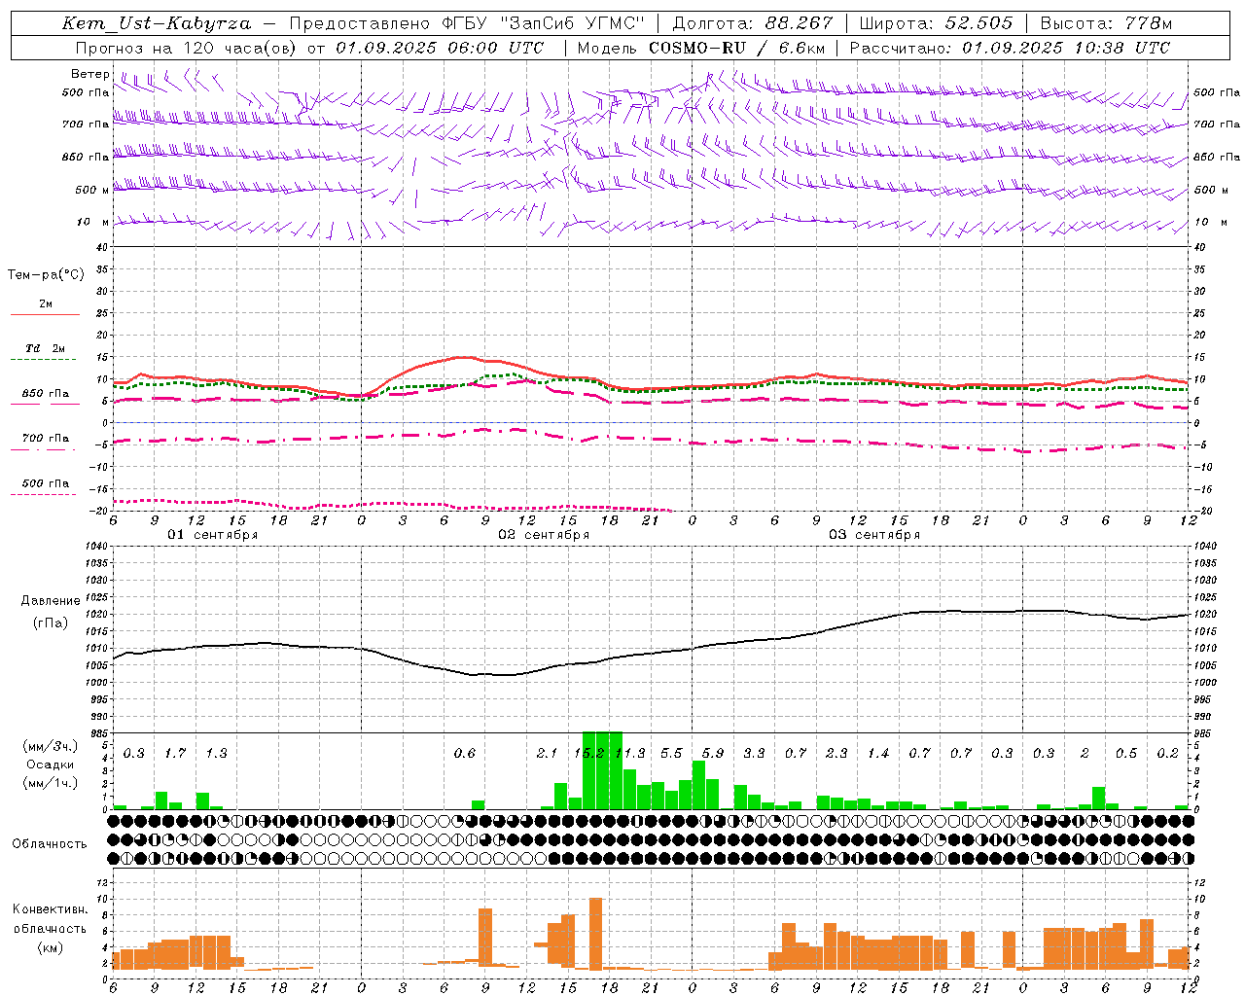
Task: Click the 1.4 precipitation total value
Action: pyautogui.click(x=878, y=754)
